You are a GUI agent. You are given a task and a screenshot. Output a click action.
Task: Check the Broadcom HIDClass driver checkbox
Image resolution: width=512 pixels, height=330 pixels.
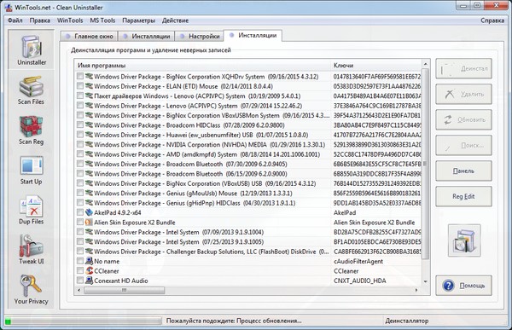80,125
